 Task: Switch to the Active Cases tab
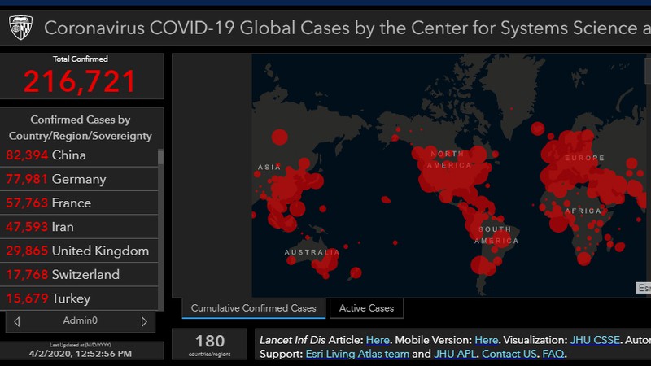[x=366, y=308]
